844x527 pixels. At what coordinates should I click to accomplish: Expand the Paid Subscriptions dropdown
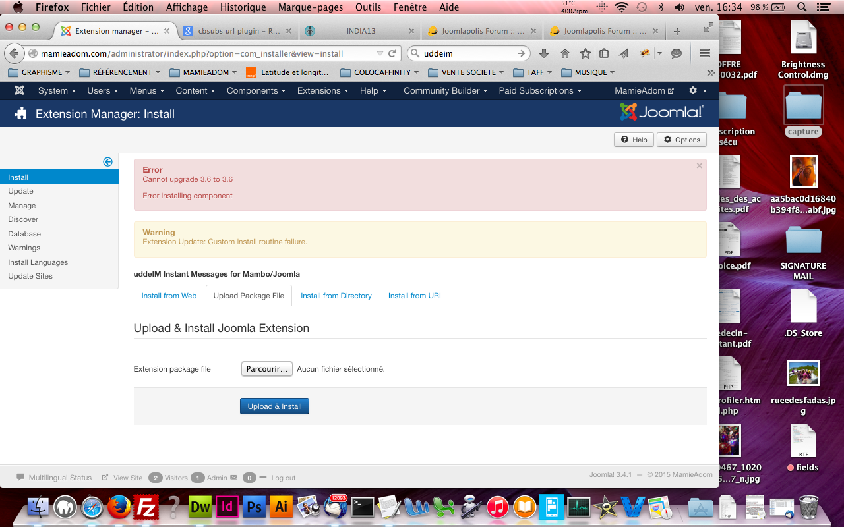(540, 90)
